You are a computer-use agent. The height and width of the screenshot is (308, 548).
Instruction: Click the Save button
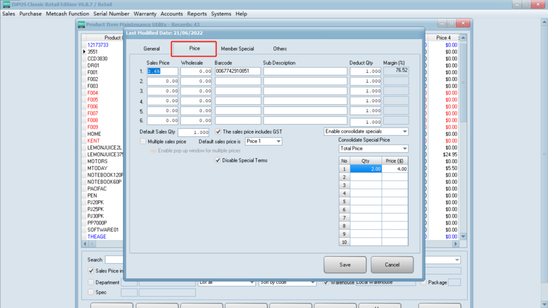pos(345,265)
